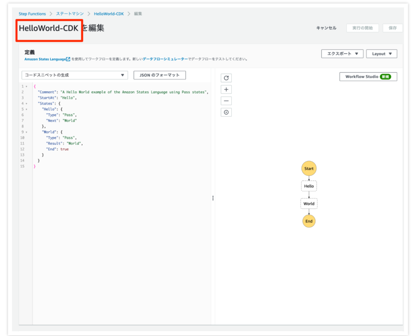Zoom out of the workflow graph

pos(226,100)
